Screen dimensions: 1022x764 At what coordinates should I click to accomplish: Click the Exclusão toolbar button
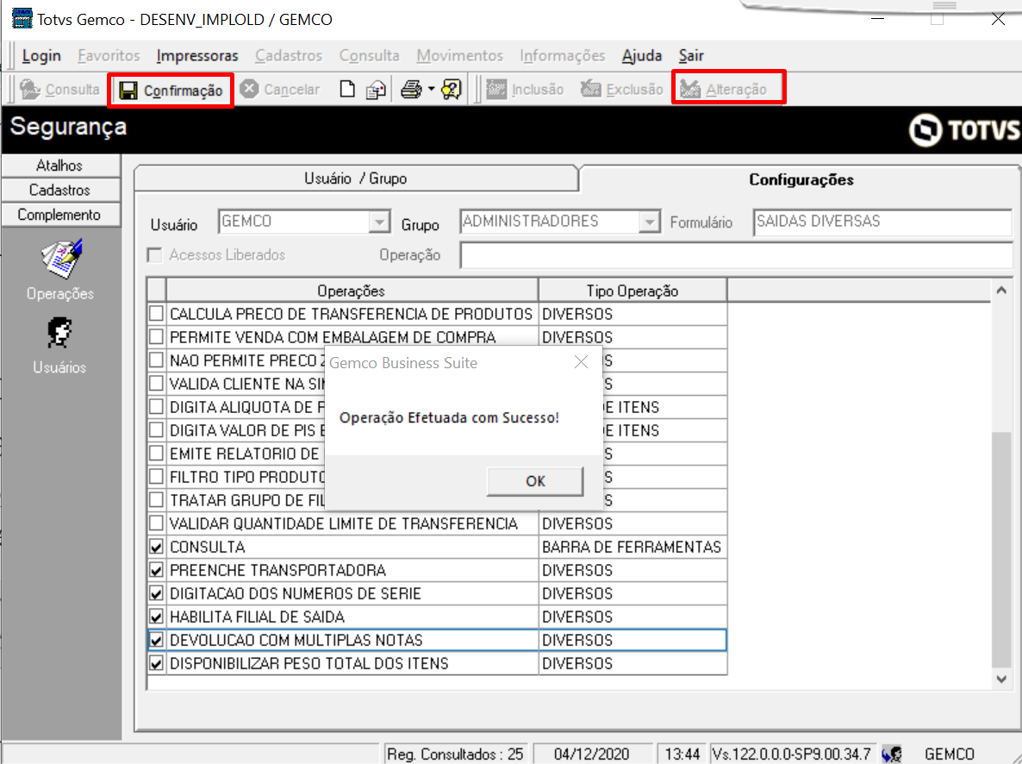coord(622,90)
